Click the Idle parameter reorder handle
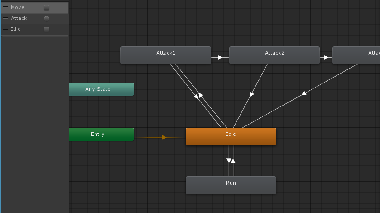The image size is (380, 213). coord(5,29)
